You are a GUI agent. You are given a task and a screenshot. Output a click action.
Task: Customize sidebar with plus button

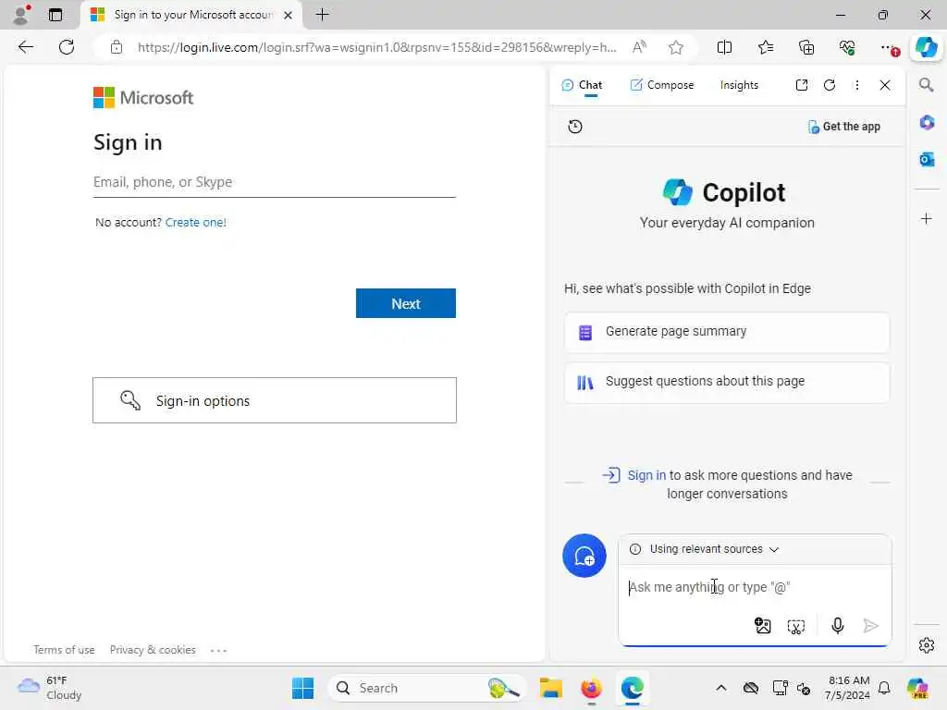pyautogui.click(x=927, y=218)
